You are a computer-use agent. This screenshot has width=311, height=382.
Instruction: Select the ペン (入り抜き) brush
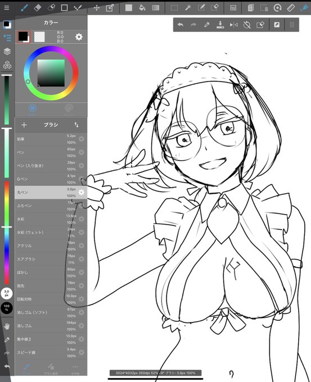coord(51,166)
